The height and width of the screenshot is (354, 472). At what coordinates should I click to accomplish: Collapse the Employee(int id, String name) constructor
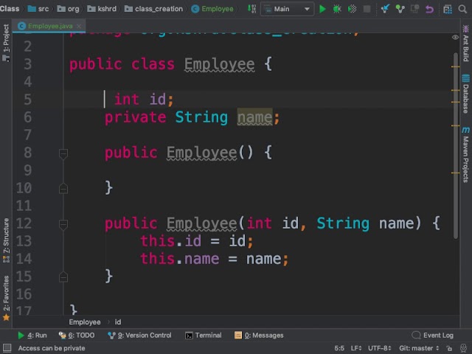tap(63, 224)
